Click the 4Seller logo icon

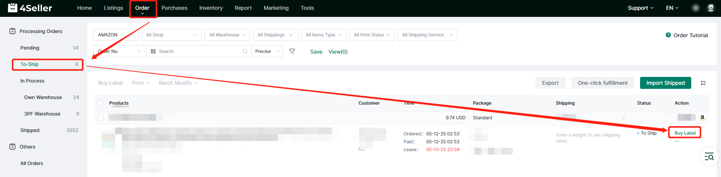12,8
